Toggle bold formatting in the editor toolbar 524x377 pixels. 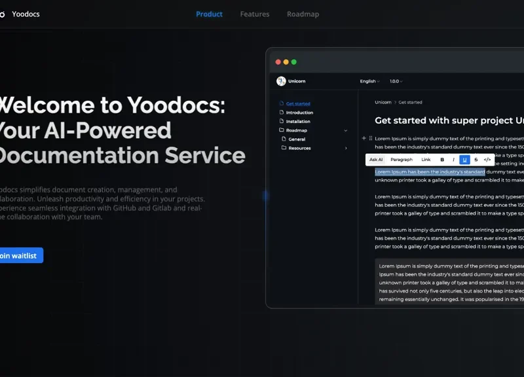pos(443,159)
